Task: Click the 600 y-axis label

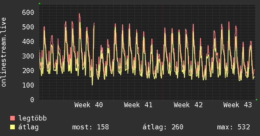Action: pos(28,12)
